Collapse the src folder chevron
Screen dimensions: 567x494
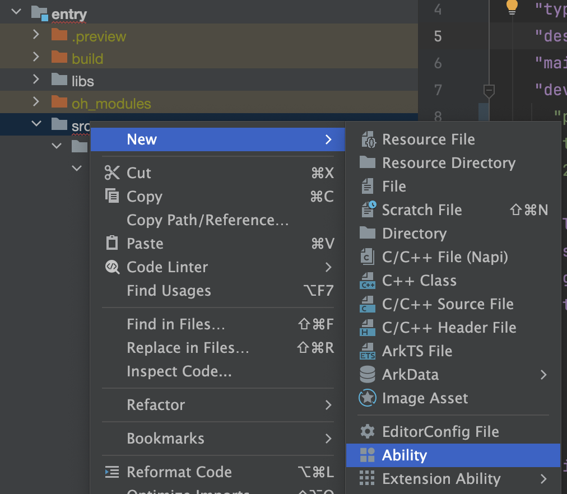point(36,124)
